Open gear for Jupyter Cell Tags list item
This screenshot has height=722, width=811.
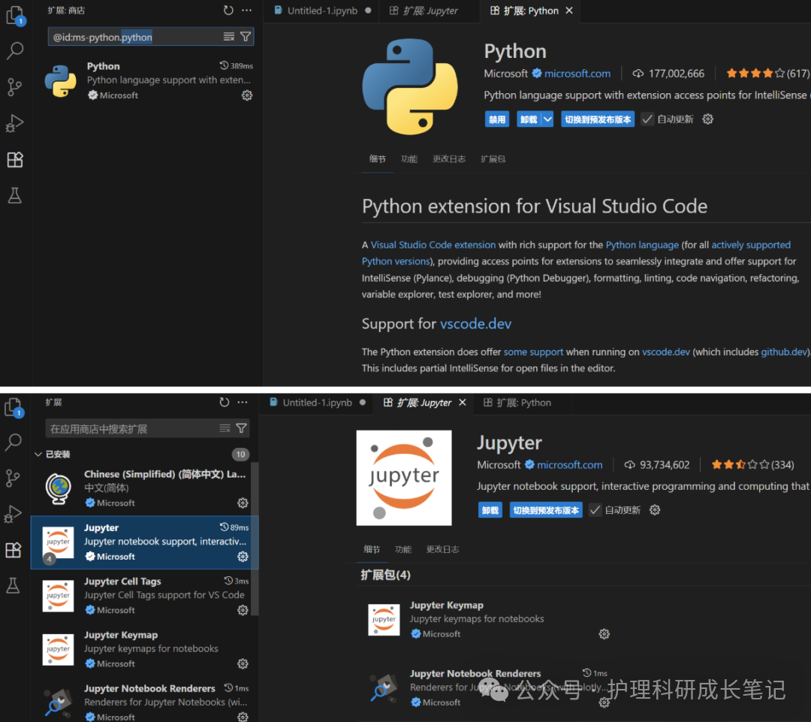[243, 610]
